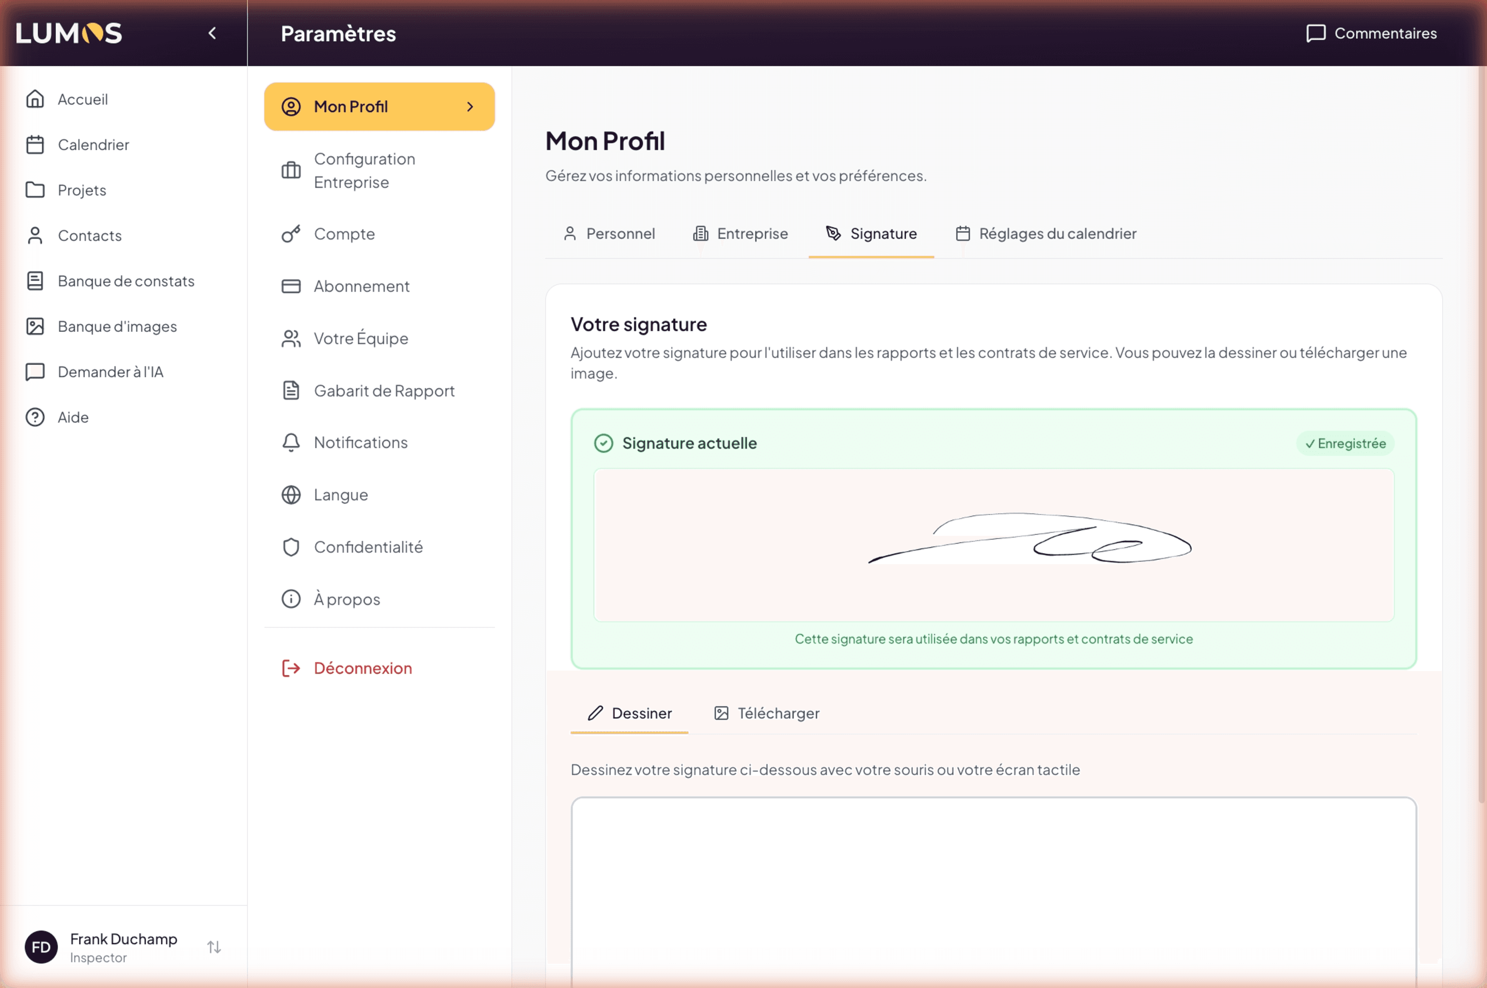Open Réglages du calendrier tab
This screenshot has width=1487, height=988.
click(1046, 234)
